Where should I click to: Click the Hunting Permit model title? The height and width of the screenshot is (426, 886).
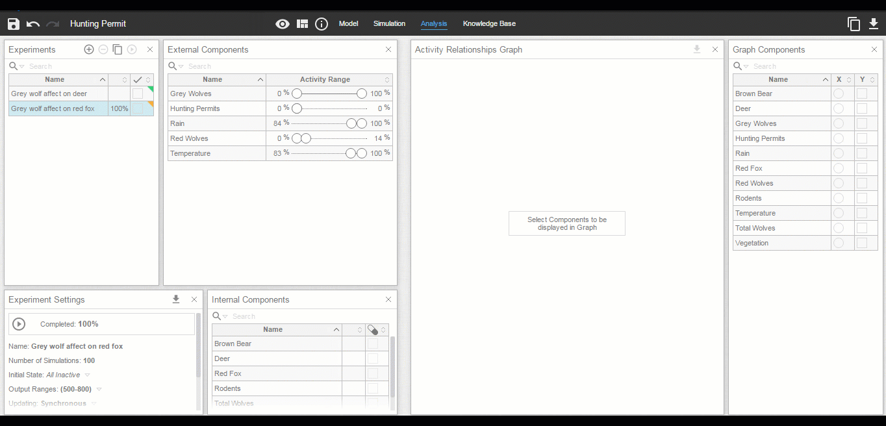click(x=98, y=24)
